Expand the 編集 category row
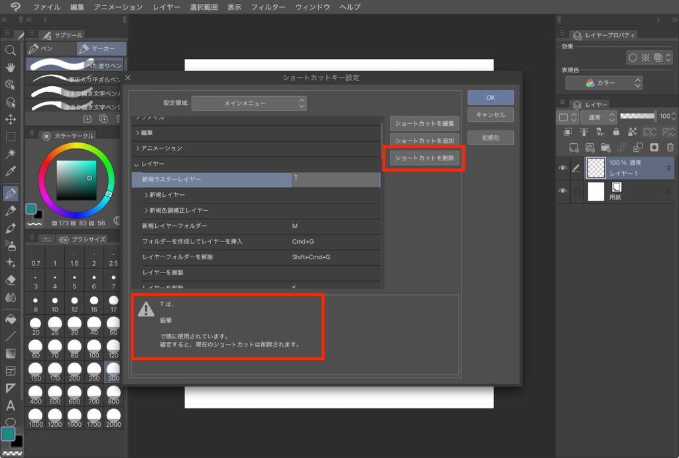 click(257, 133)
